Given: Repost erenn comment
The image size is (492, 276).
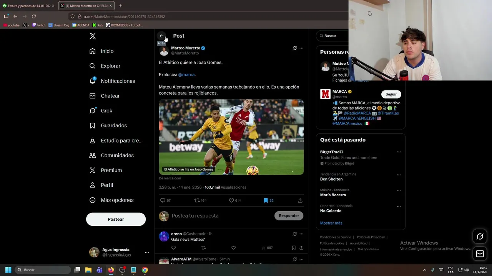Looking at the screenshot, I should tap(203, 248).
